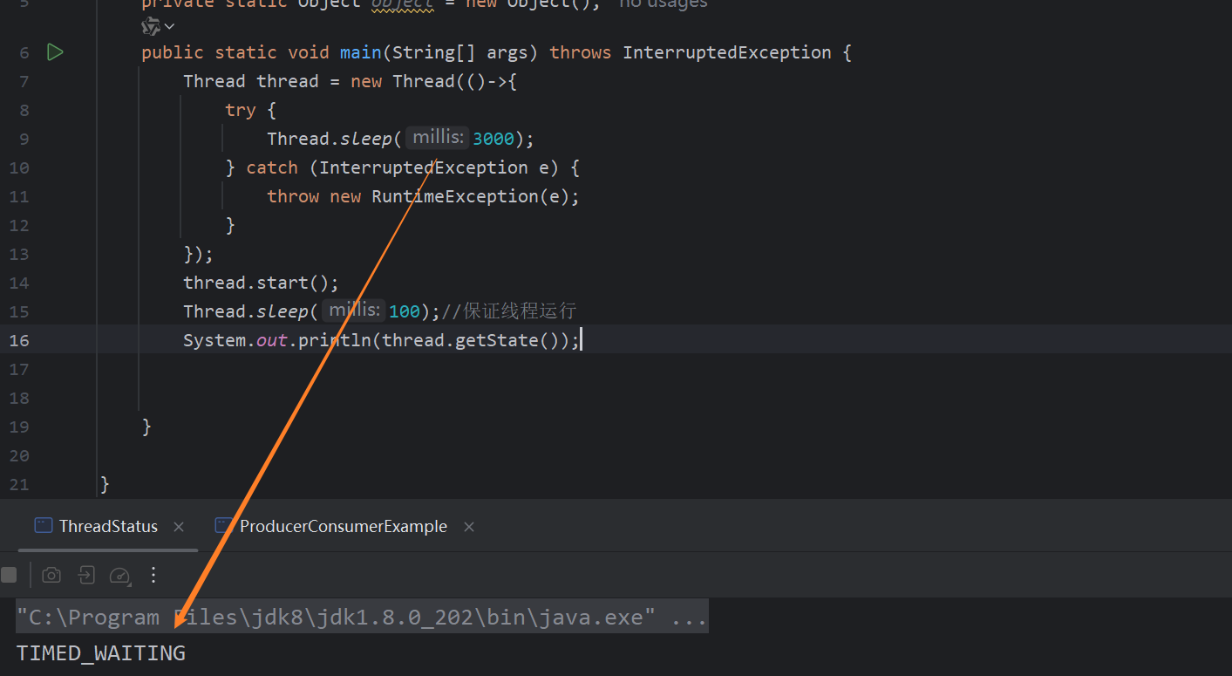Click 'RuntimeException' on line 11
This screenshot has width=1232, height=676.
tap(455, 196)
